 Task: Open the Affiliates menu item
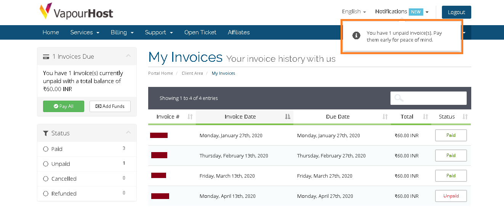pos(238,32)
